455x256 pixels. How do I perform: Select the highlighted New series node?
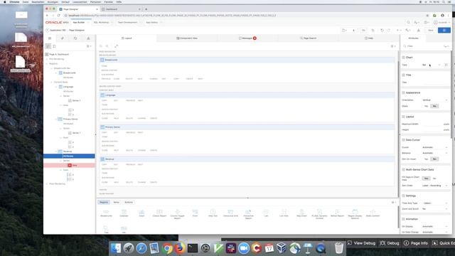(69, 166)
